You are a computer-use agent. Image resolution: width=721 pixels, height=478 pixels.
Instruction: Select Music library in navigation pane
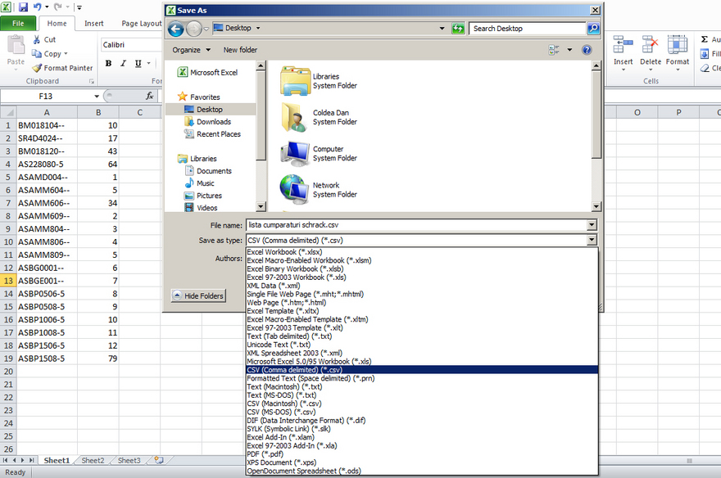point(199,183)
